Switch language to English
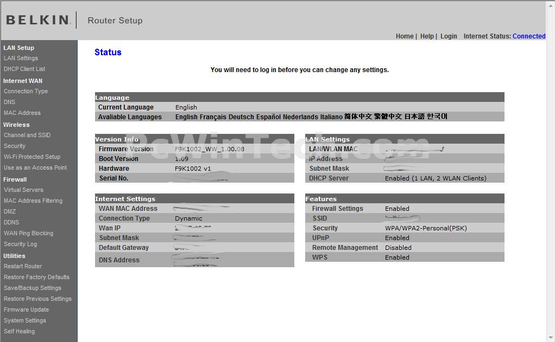The image size is (555, 342). point(186,117)
